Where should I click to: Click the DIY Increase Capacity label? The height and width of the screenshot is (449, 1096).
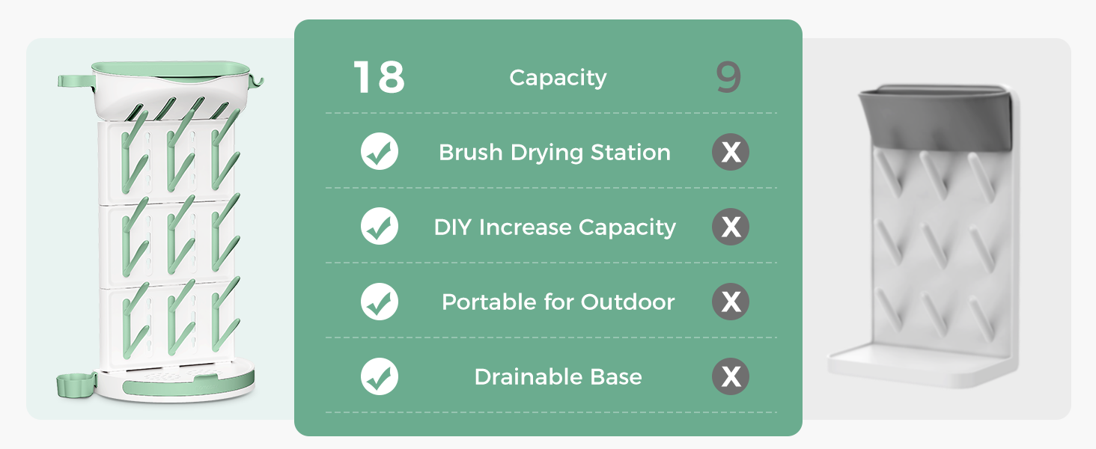(x=555, y=227)
